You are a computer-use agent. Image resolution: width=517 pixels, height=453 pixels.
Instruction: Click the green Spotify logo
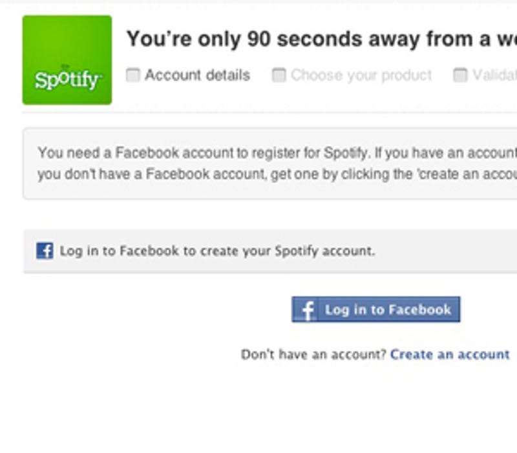(x=67, y=60)
